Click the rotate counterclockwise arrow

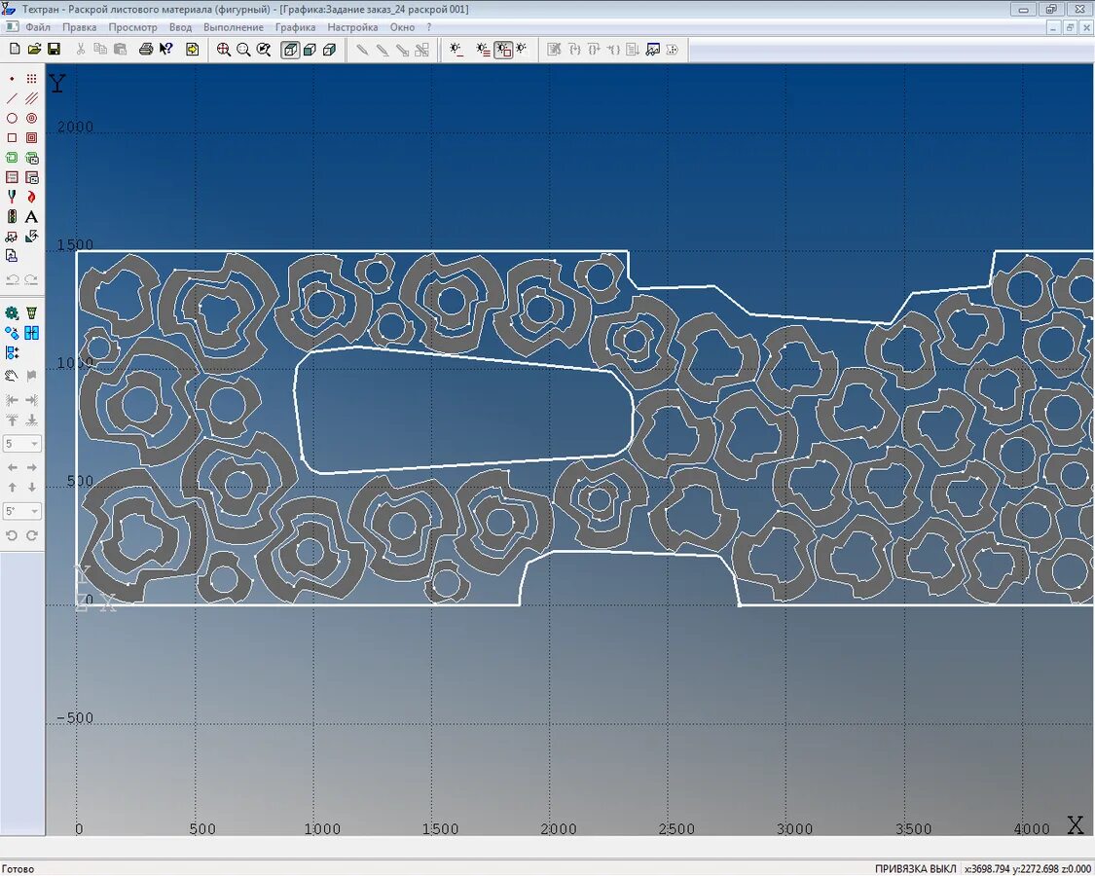[x=12, y=535]
